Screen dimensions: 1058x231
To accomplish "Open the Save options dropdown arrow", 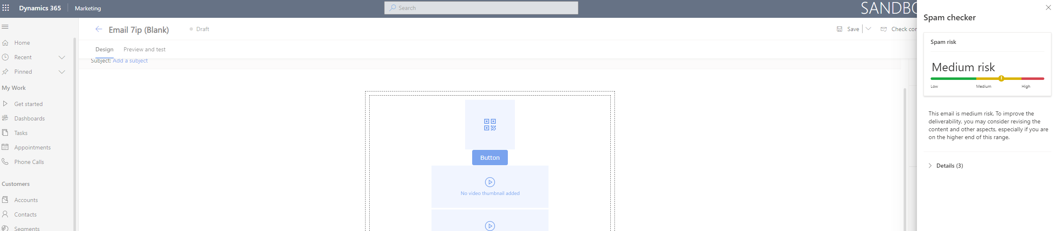I will click(868, 29).
